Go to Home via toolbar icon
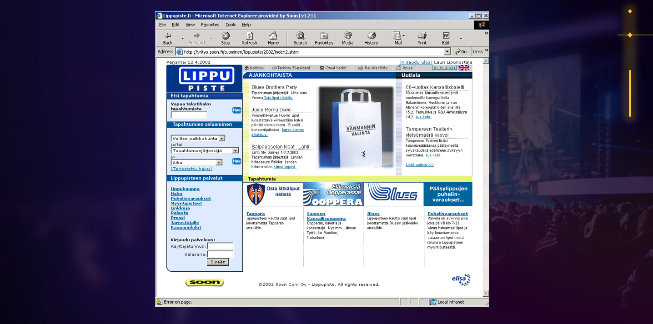This screenshot has height=324, width=653. pos(273,38)
